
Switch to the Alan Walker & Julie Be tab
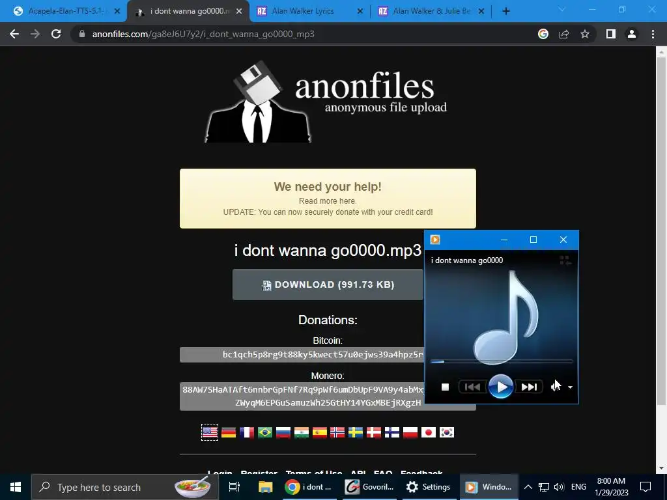(431, 11)
